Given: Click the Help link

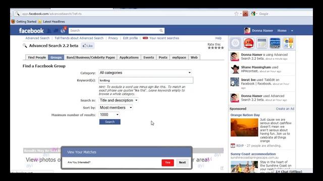Looking at the screenshot, I should click(219, 38).
